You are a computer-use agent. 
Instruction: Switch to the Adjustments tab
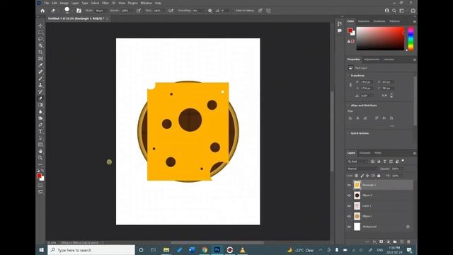372,59
